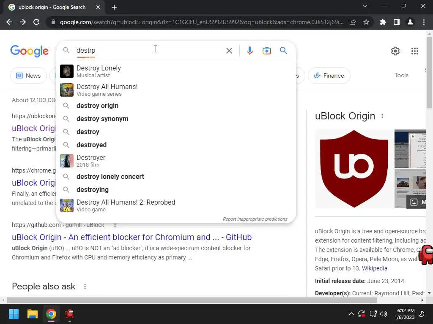Open the Windows Start menu
Viewport: 433px width, 324px height.
(14, 314)
